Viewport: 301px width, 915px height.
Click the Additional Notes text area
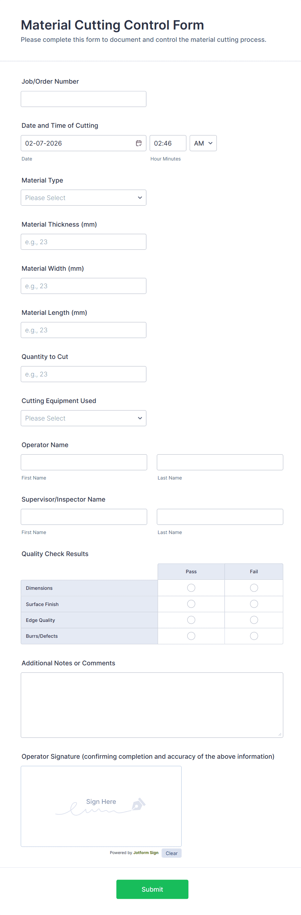[x=152, y=705]
